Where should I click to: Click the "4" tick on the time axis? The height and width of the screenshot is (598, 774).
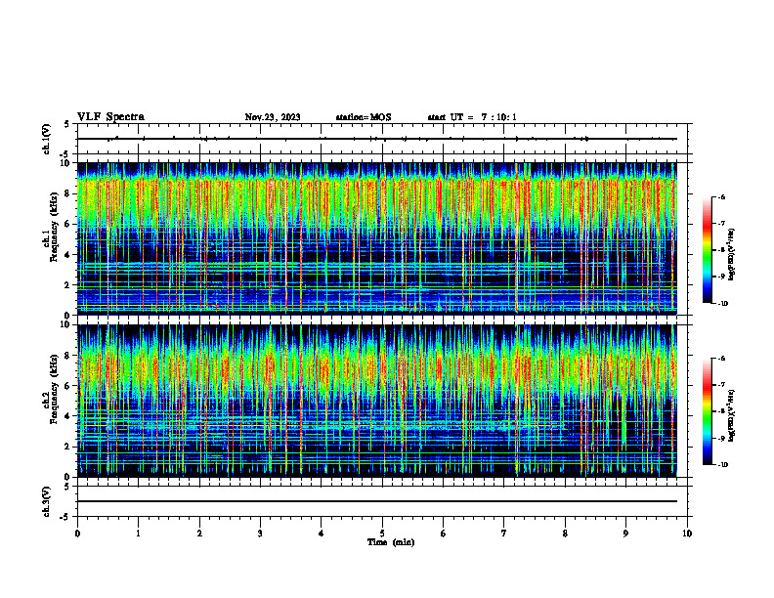(x=322, y=534)
